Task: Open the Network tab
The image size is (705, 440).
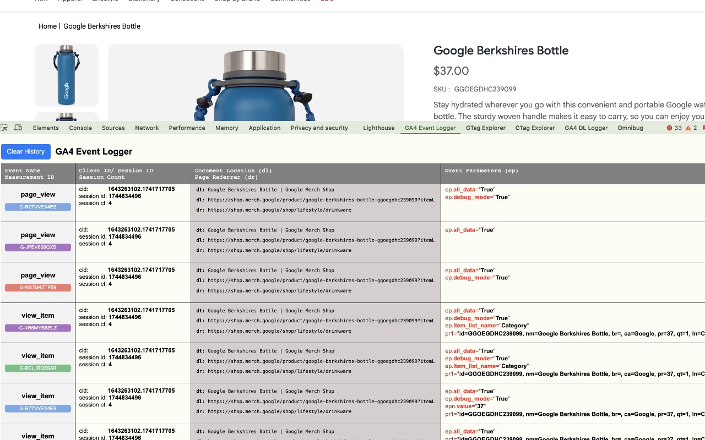Action: pyautogui.click(x=147, y=128)
